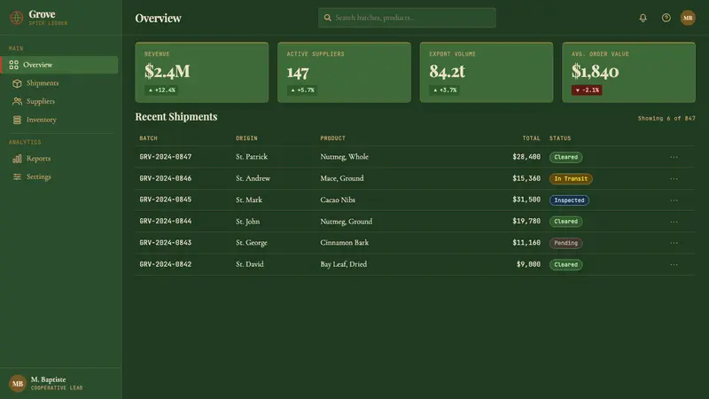This screenshot has height=399, width=709.
Task: Click origin St. Patrick
Action: point(252,157)
